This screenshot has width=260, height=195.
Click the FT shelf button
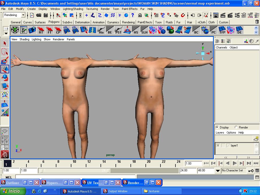(50, 30)
